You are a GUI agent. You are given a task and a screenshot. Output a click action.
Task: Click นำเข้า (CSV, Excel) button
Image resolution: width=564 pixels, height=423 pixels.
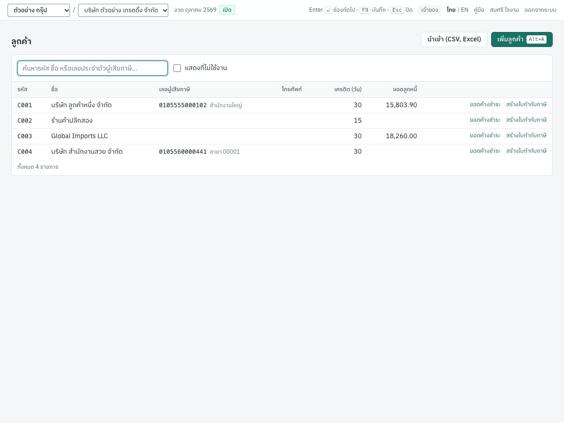(x=454, y=39)
